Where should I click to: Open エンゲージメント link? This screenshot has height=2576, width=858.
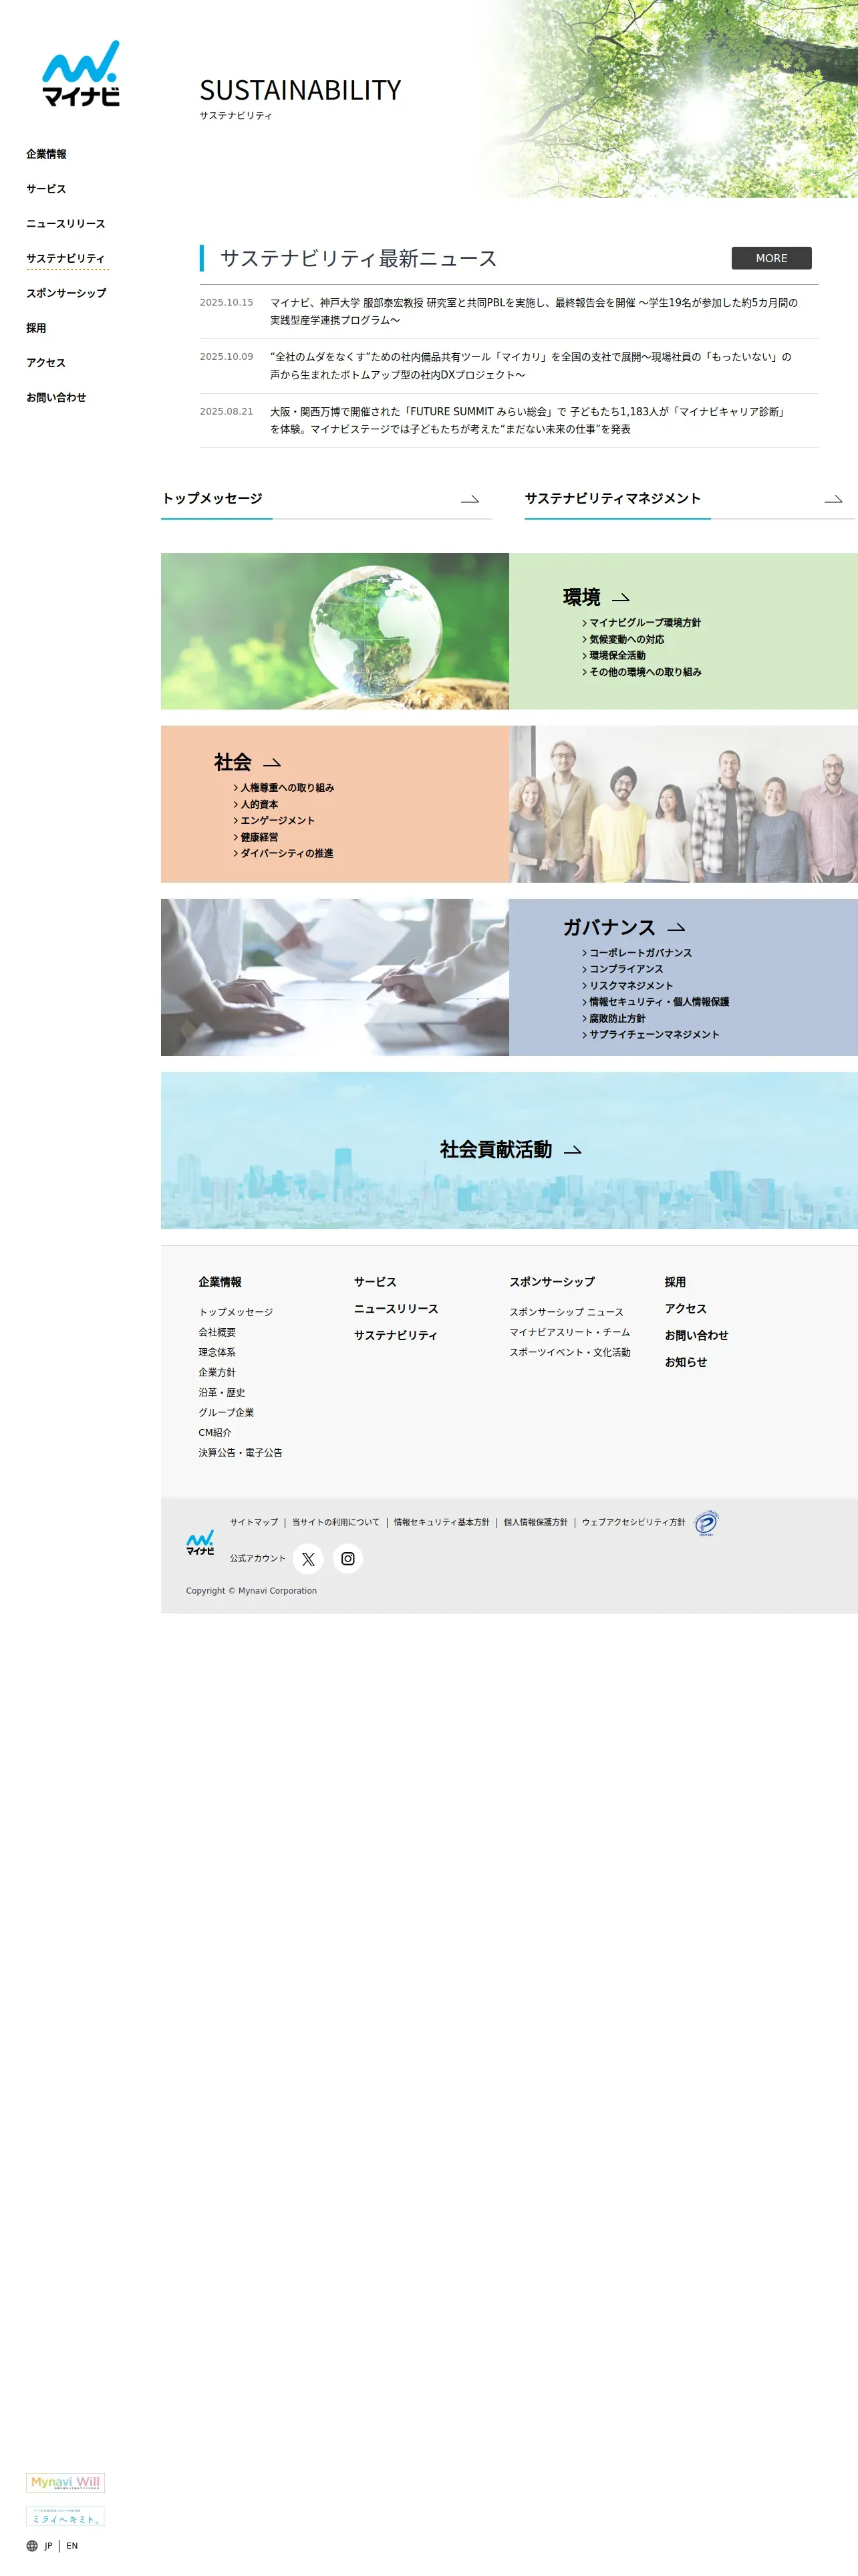[x=277, y=821]
